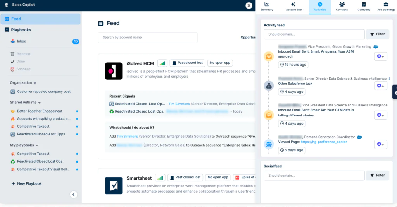Open Tim Simmons link in Recent Signals

pyautogui.click(x=179, y=104)
